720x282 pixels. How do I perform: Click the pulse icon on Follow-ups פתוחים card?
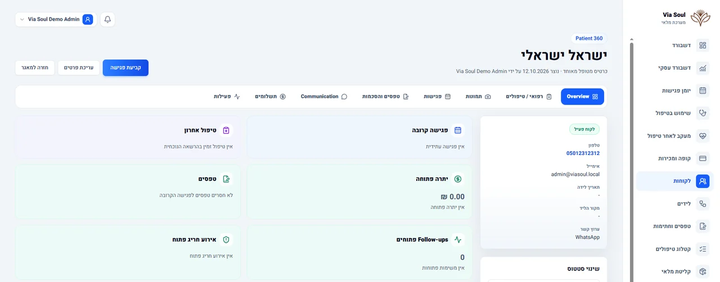(x=458, y=240)
